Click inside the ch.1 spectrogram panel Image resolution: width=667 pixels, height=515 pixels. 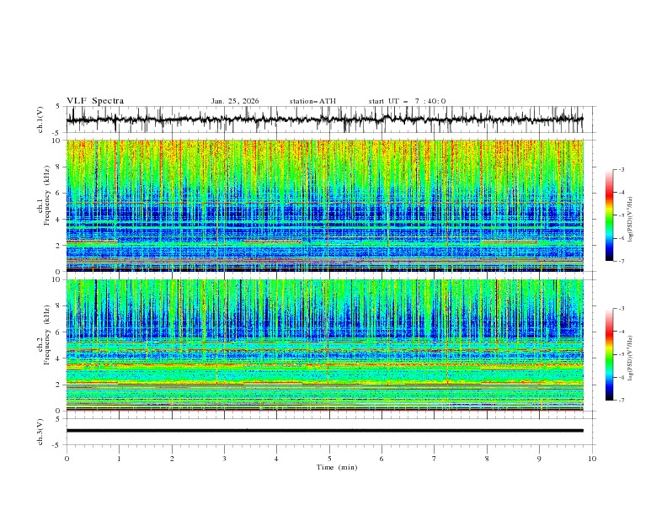324,205
